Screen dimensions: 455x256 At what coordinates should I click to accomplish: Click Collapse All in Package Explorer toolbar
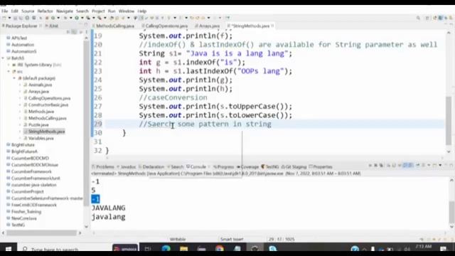[x=68, y=32]
